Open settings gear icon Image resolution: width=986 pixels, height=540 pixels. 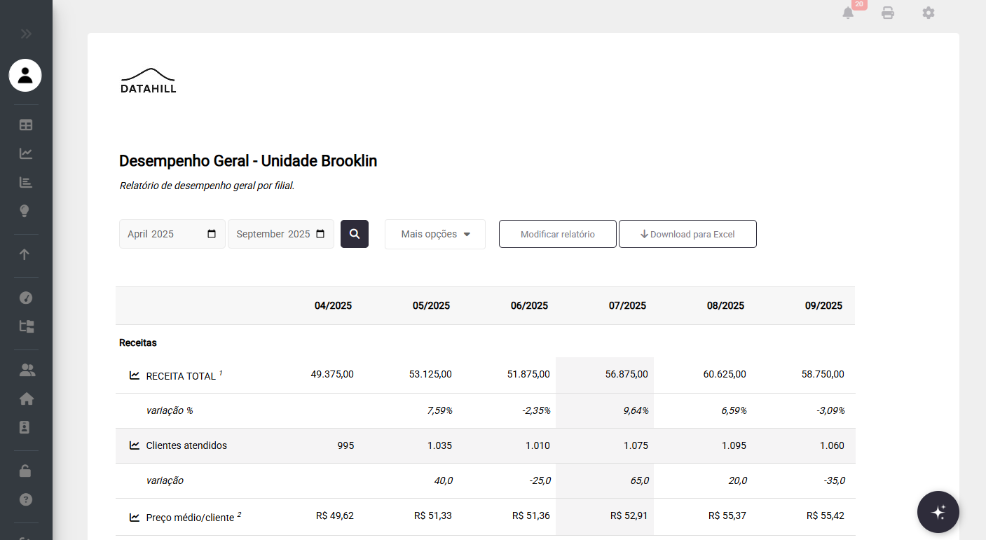tap(929, 13)
